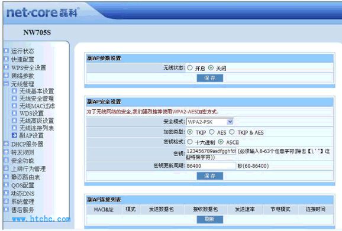The width and height of the screenshot is (342, 231).
Task: Click the 刷新 button in connection list
Action: click(210, 219)
